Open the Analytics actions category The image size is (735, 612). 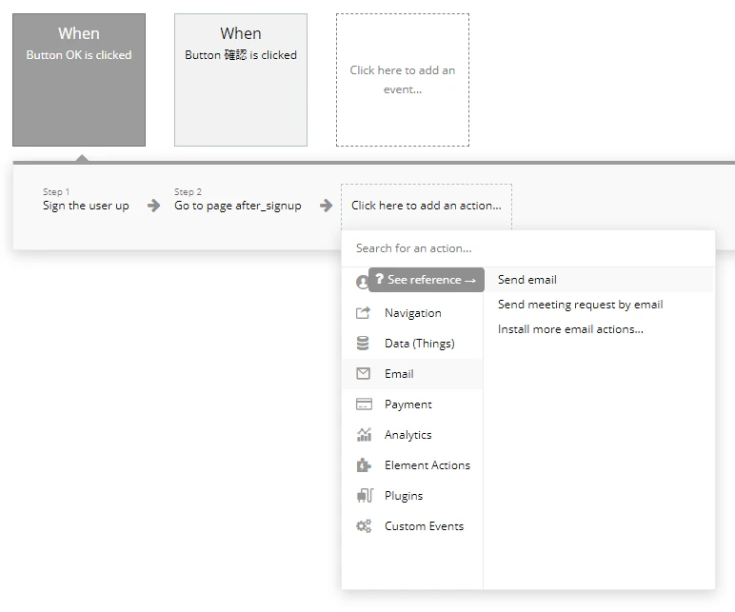(x=412, y=435)
